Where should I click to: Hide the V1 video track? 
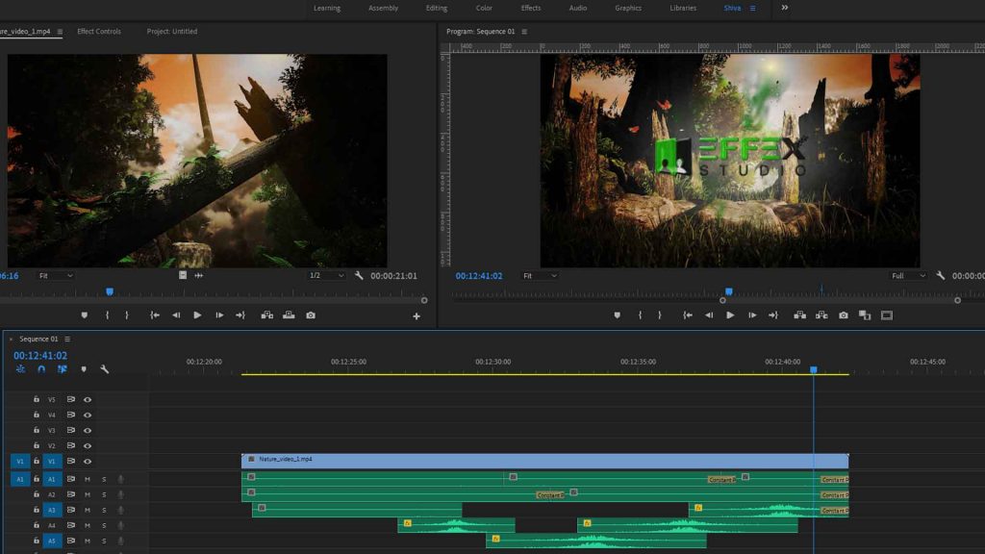[88, 462]
